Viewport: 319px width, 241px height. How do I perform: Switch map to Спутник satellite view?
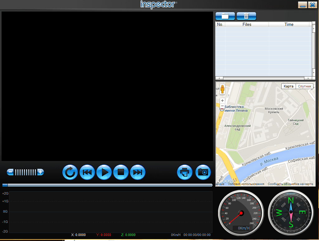305,86
